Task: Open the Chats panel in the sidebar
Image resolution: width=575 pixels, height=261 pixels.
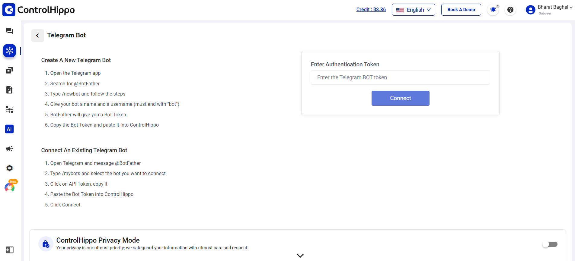Action: click(9, 31)
